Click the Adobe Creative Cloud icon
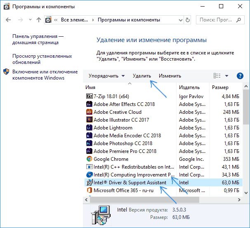 [x=89, y=112]
